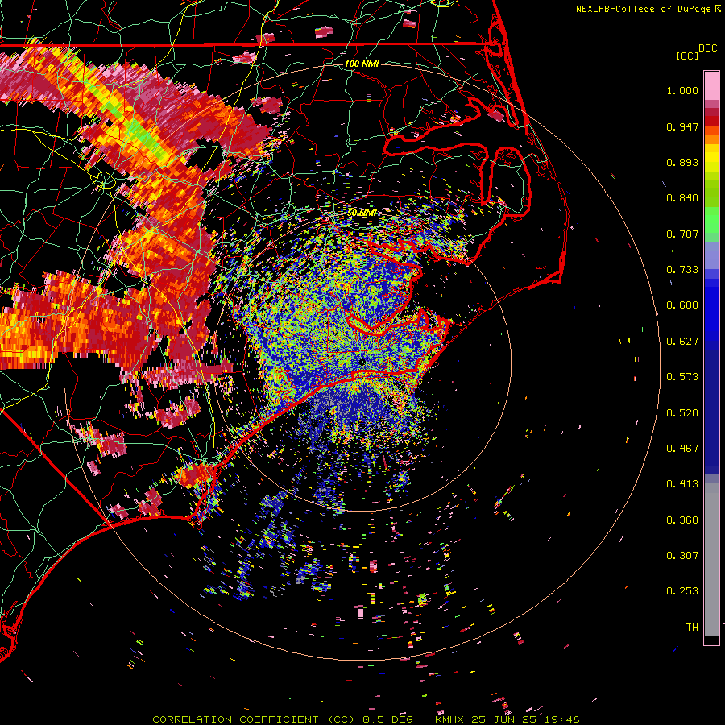
Task: Click the 50 NMI range ring label
Action: coord(362,213)
